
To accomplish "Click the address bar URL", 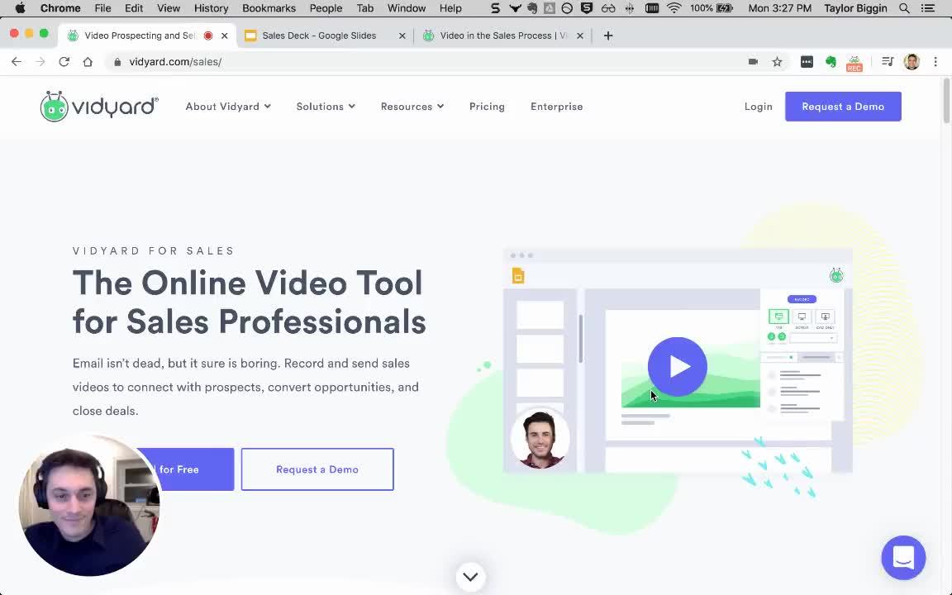I will [x=175, y=62].
